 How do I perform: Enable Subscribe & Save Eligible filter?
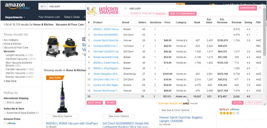tap(5, 113)
